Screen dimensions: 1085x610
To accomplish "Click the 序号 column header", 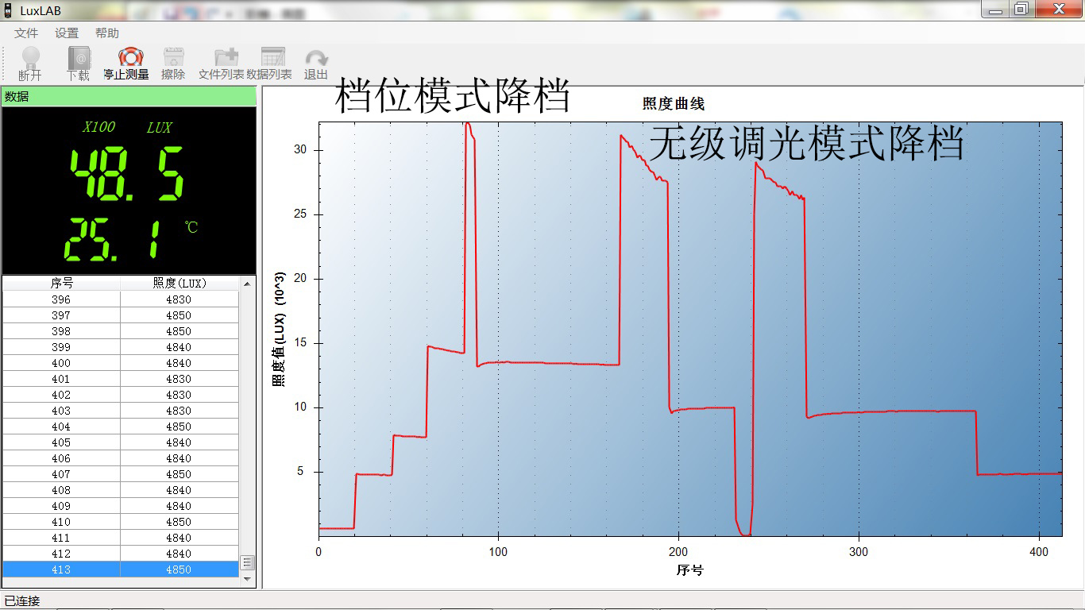I will click(x=61, y=283).
